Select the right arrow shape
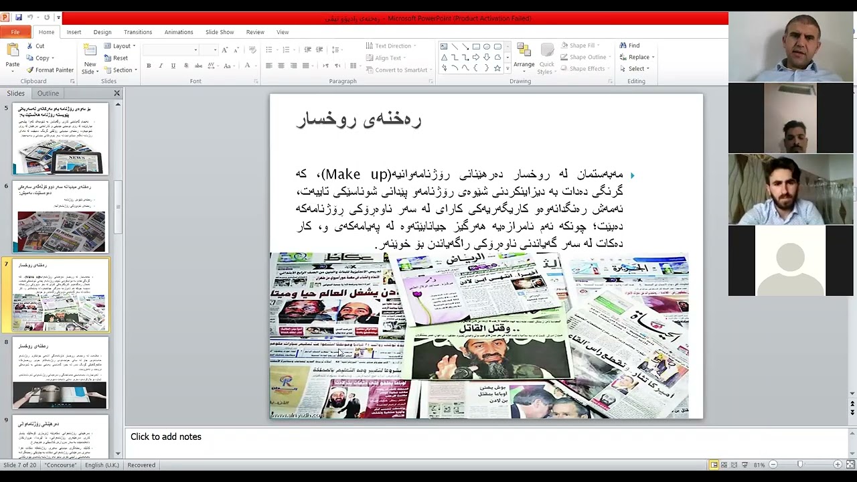Screen dimensions: 857x482 point(476,58)
